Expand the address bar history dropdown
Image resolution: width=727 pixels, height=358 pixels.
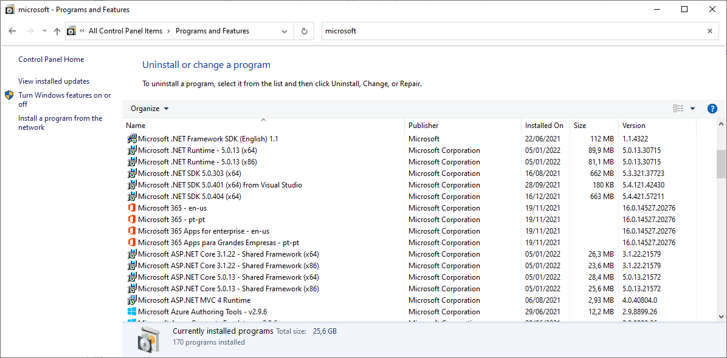pyautogui.click(x=284, y=31)
